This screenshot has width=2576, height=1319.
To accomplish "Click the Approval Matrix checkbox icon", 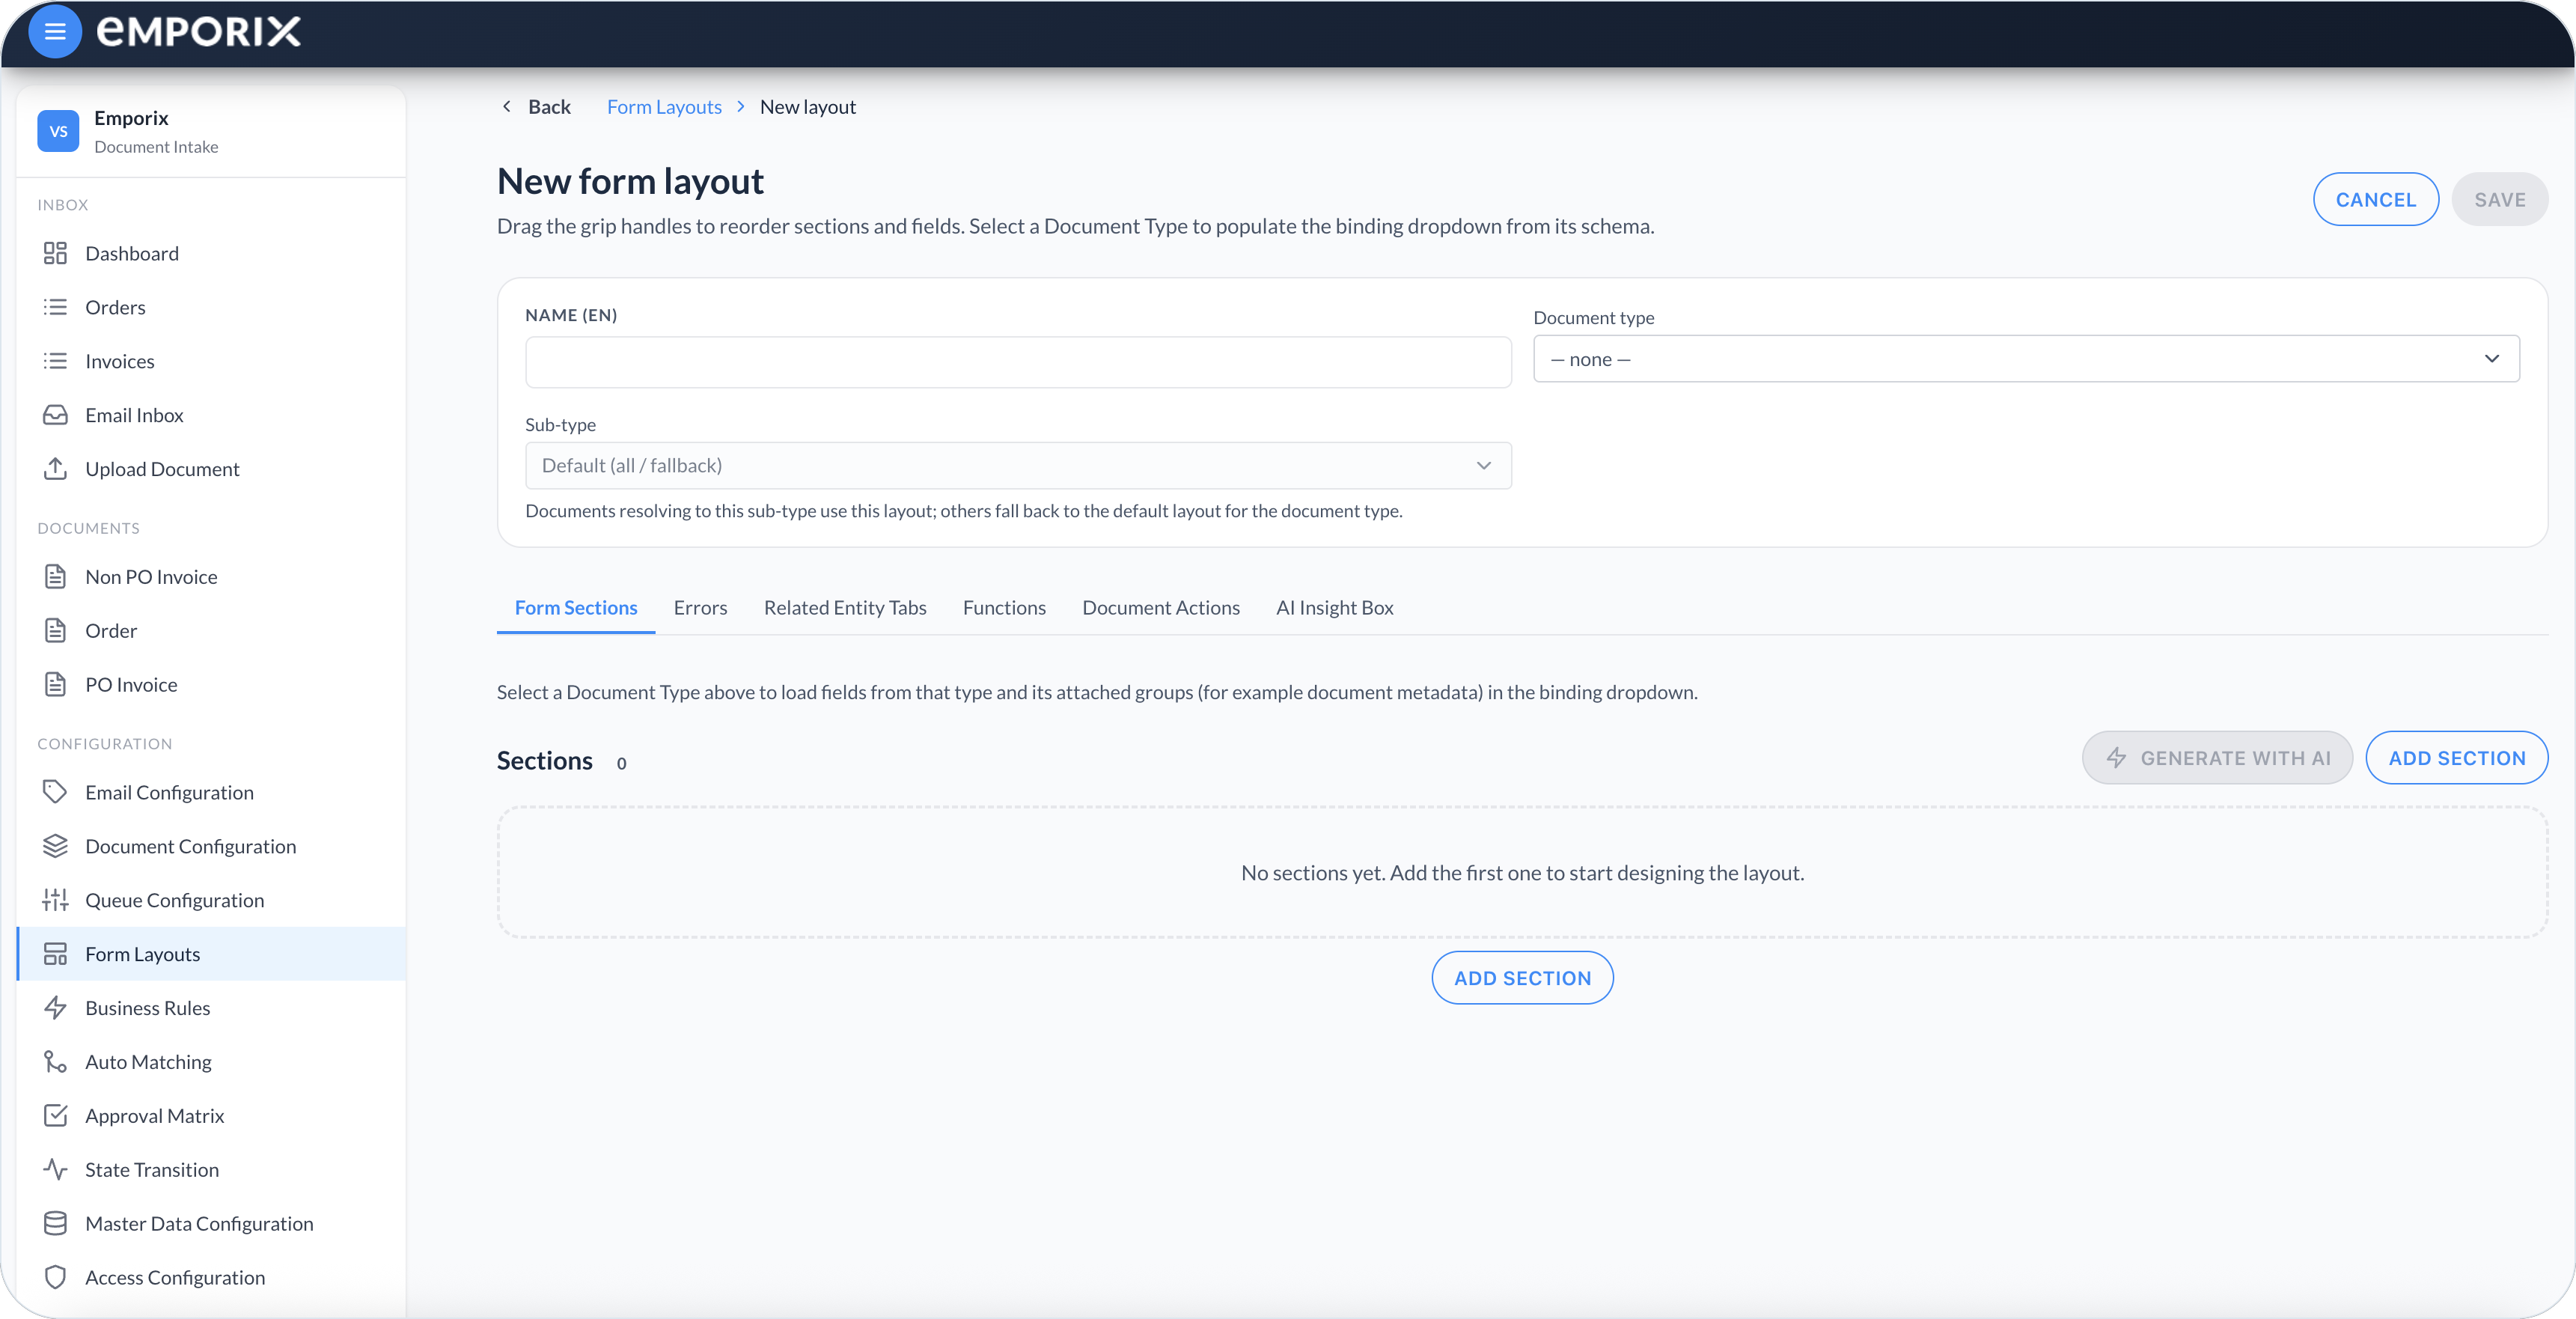I will coord(55,1116).
